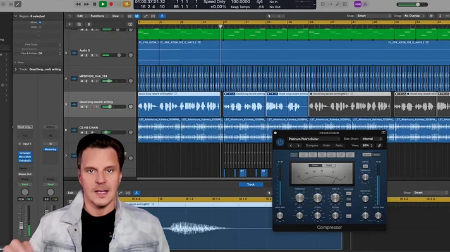Open the Functions menu
The width and height of the screenshot is (450, 252).
(99, 16)
